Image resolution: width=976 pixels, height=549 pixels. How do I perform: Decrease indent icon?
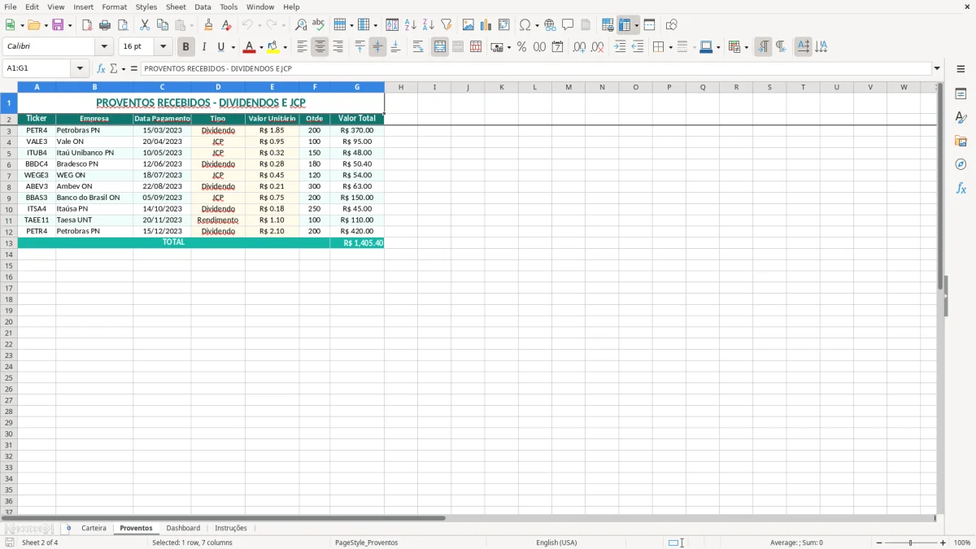point(638,47)
